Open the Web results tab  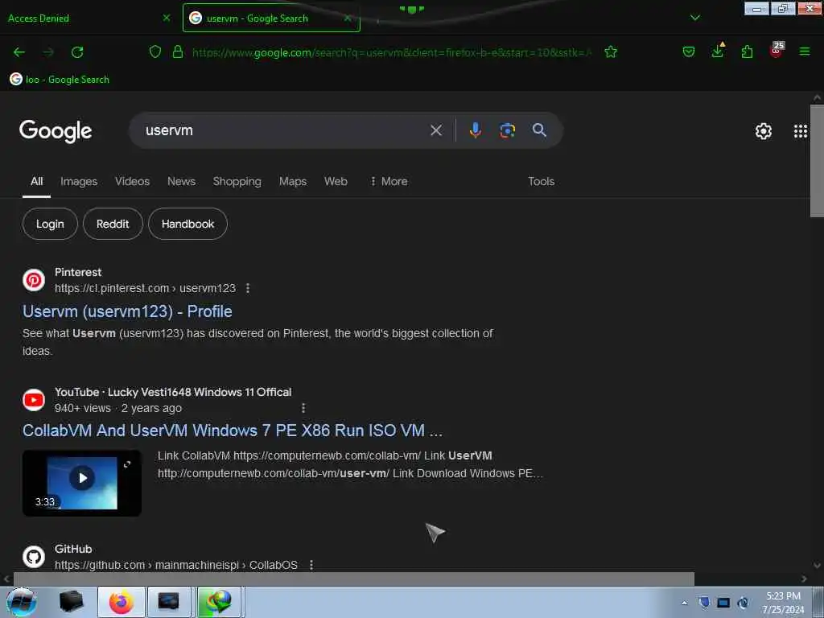pos(336,181)
